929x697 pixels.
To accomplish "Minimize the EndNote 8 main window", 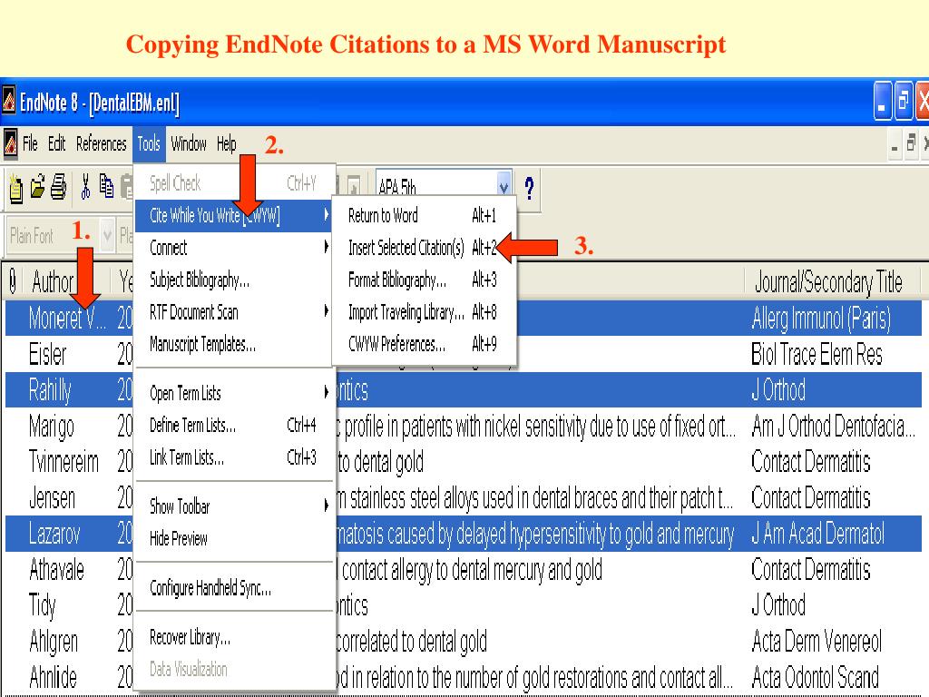I will coord(882,102).
